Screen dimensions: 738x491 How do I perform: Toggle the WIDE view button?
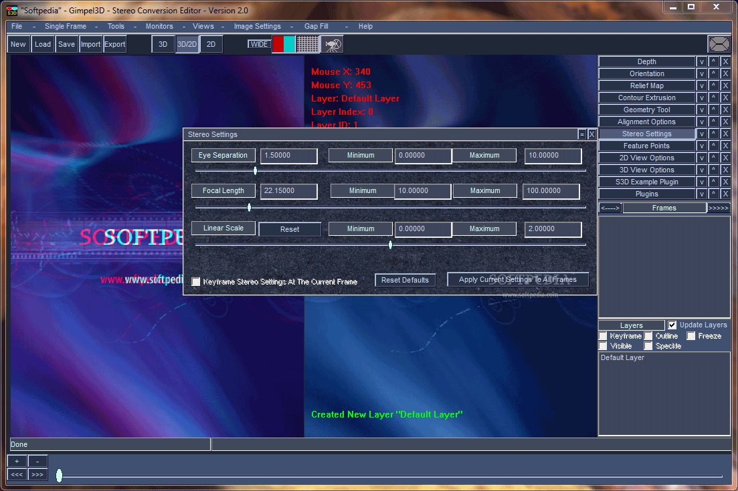259,44
